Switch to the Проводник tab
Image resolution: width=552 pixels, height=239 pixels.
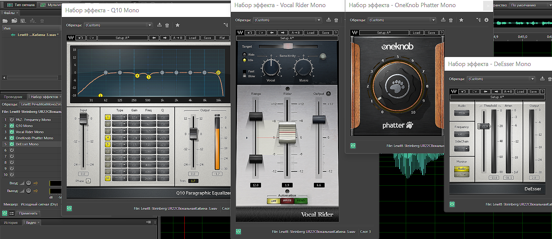13,97
